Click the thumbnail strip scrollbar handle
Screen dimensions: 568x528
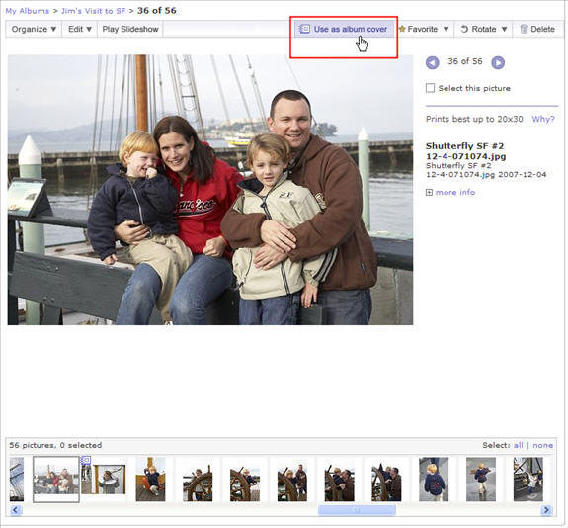pyautogui.click(x=357, y=510)
